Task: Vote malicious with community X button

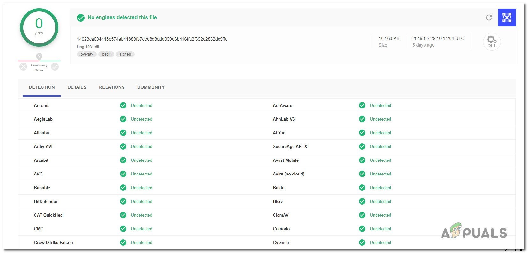Action: (x=23, y=67)
